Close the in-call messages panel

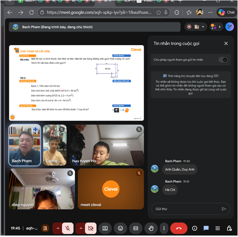click(226, 43)
